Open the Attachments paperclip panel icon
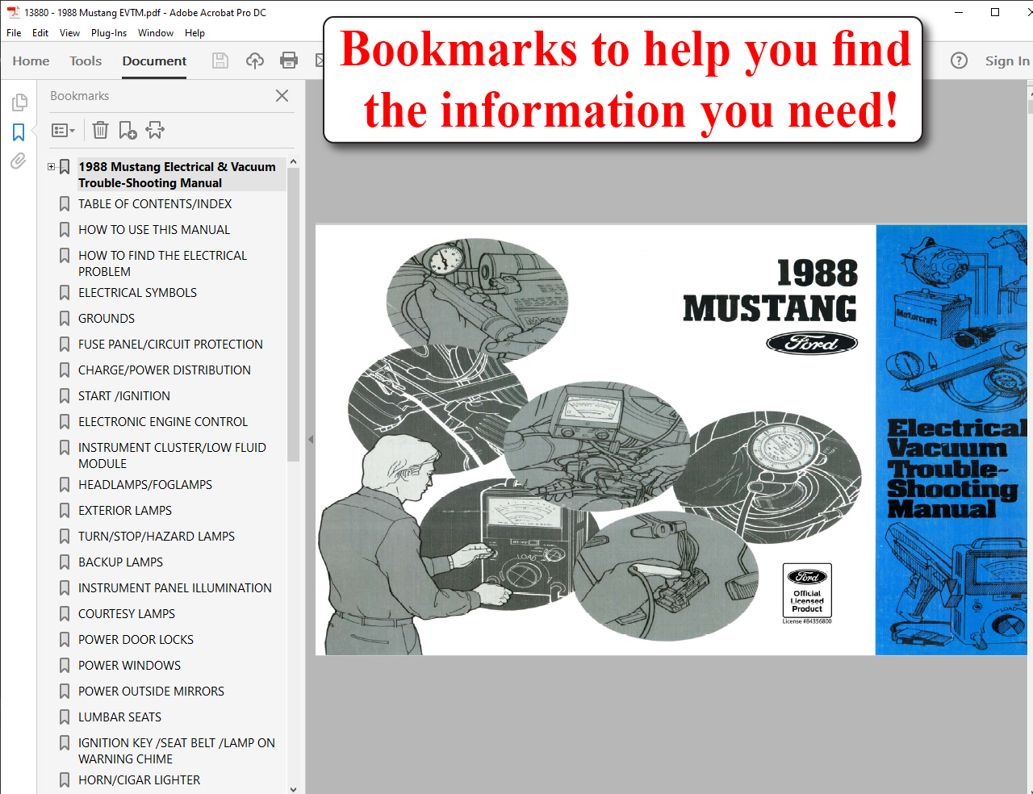1033x794 pixels. pos(19,161)
